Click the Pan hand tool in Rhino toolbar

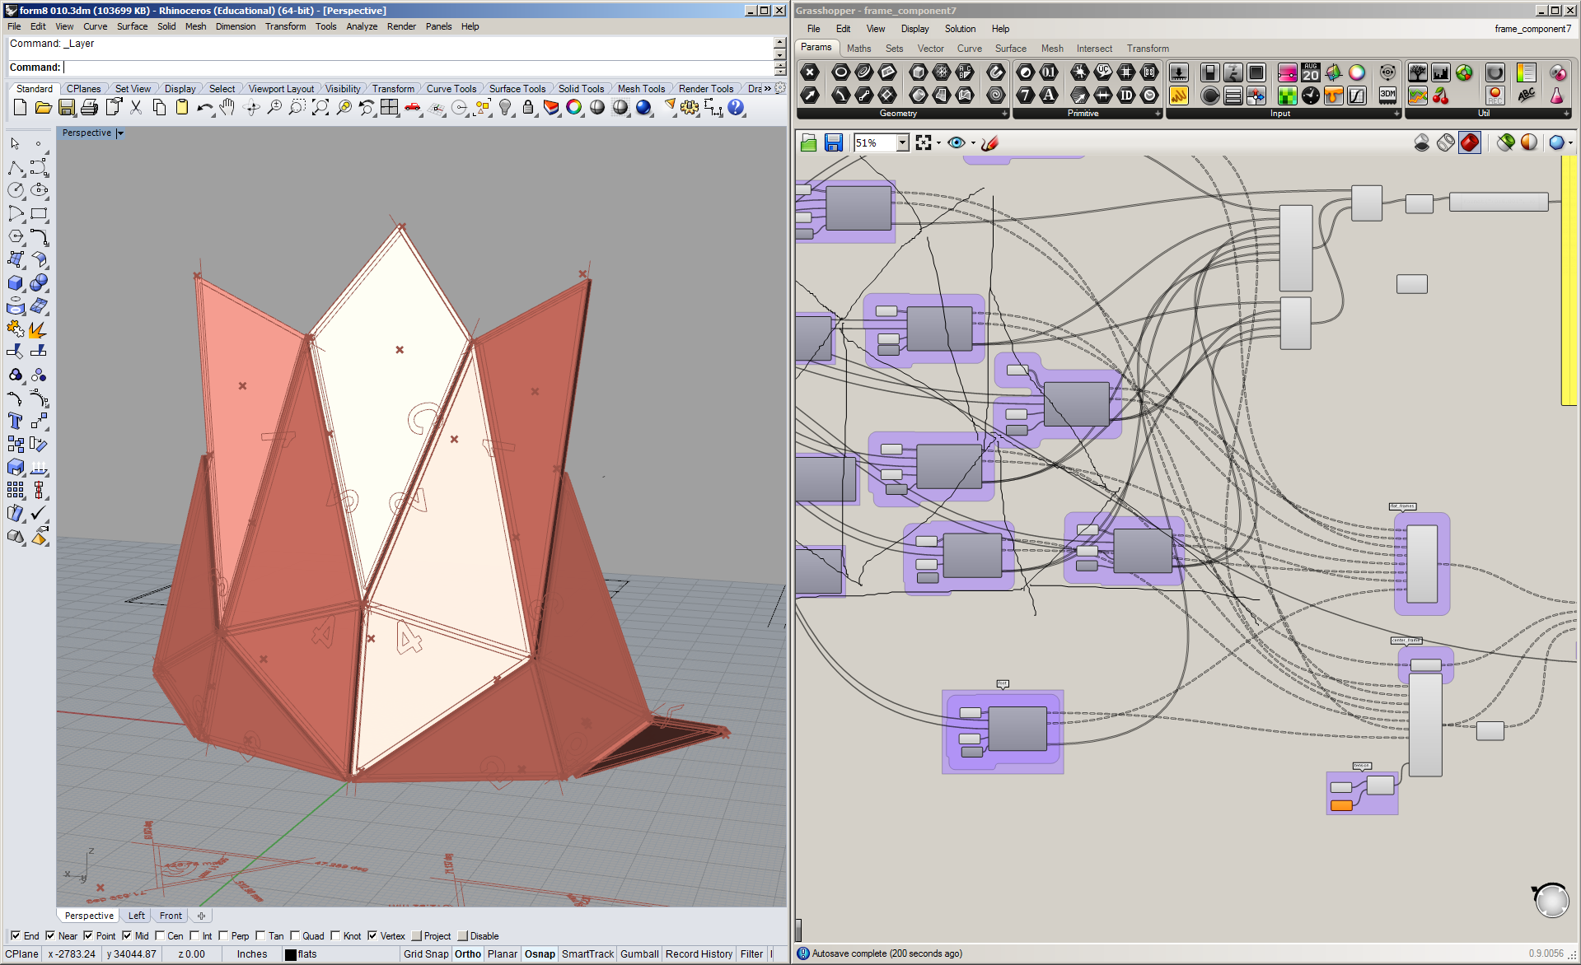point(227,107)
